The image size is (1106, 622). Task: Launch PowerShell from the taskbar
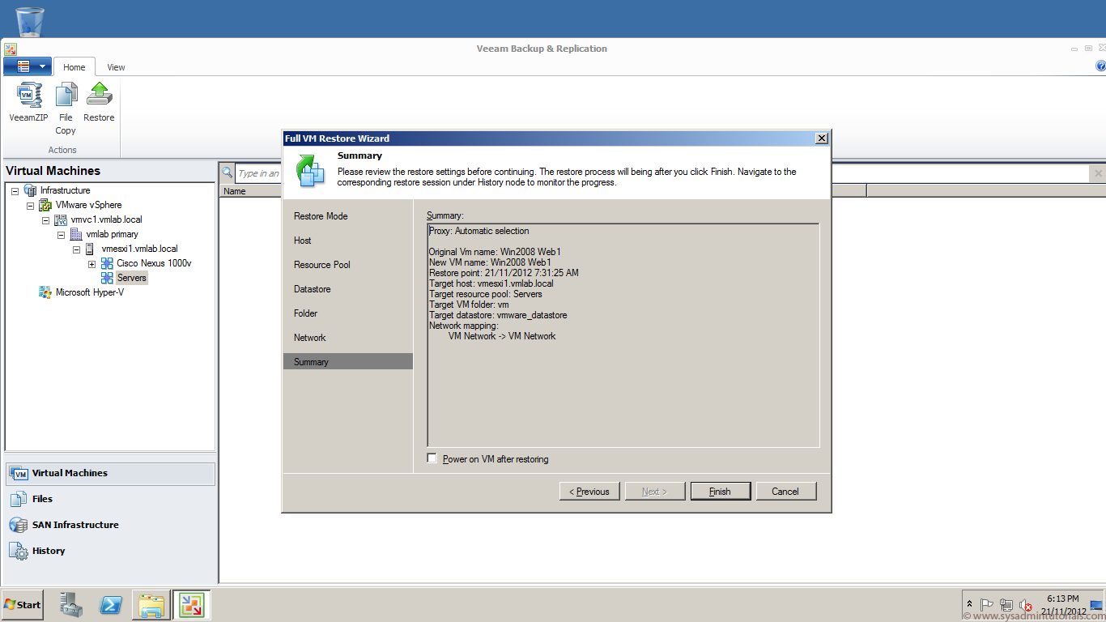click(x=111, y=605)
